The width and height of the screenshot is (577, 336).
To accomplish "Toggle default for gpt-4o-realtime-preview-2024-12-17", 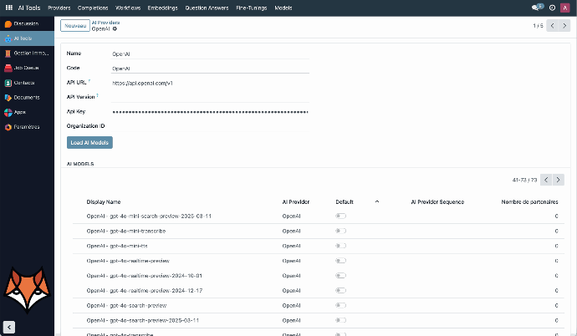I will (340, 290).
